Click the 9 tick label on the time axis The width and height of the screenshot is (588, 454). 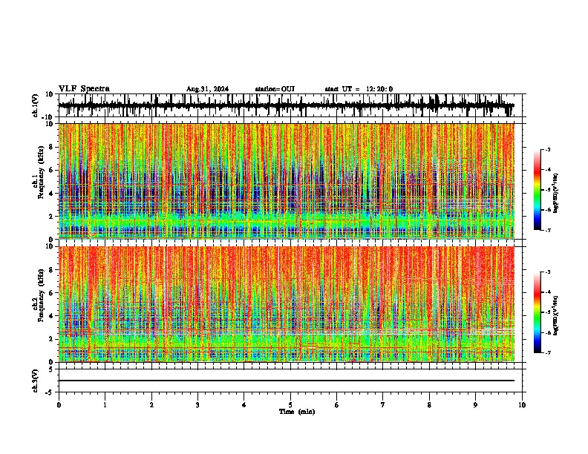tap(475, 405)
